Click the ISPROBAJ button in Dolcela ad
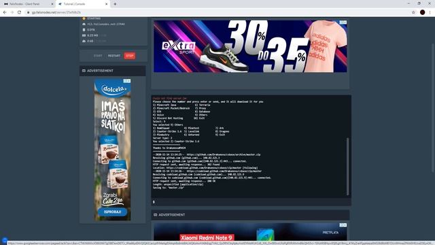435x245 pixels. (112, 212)
